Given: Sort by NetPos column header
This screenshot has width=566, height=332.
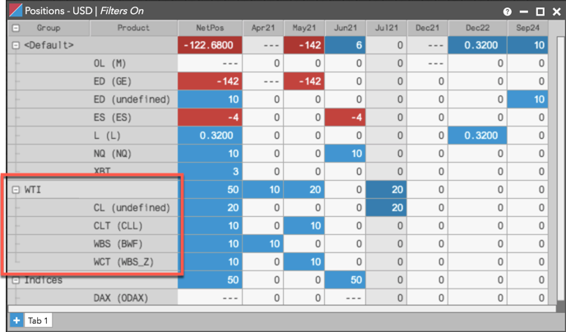Looking at the screenshot, I should [210, 28].
